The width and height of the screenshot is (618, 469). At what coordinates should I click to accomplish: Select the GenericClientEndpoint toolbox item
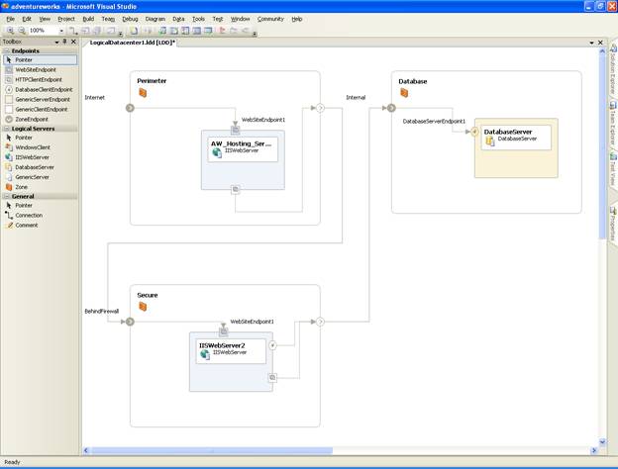click(41, 109)
